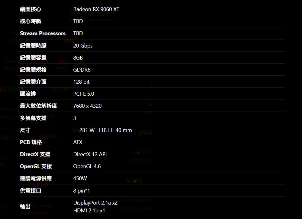Click the Stream Processors label
Screen dimensions: 302x219
[43, 33]
